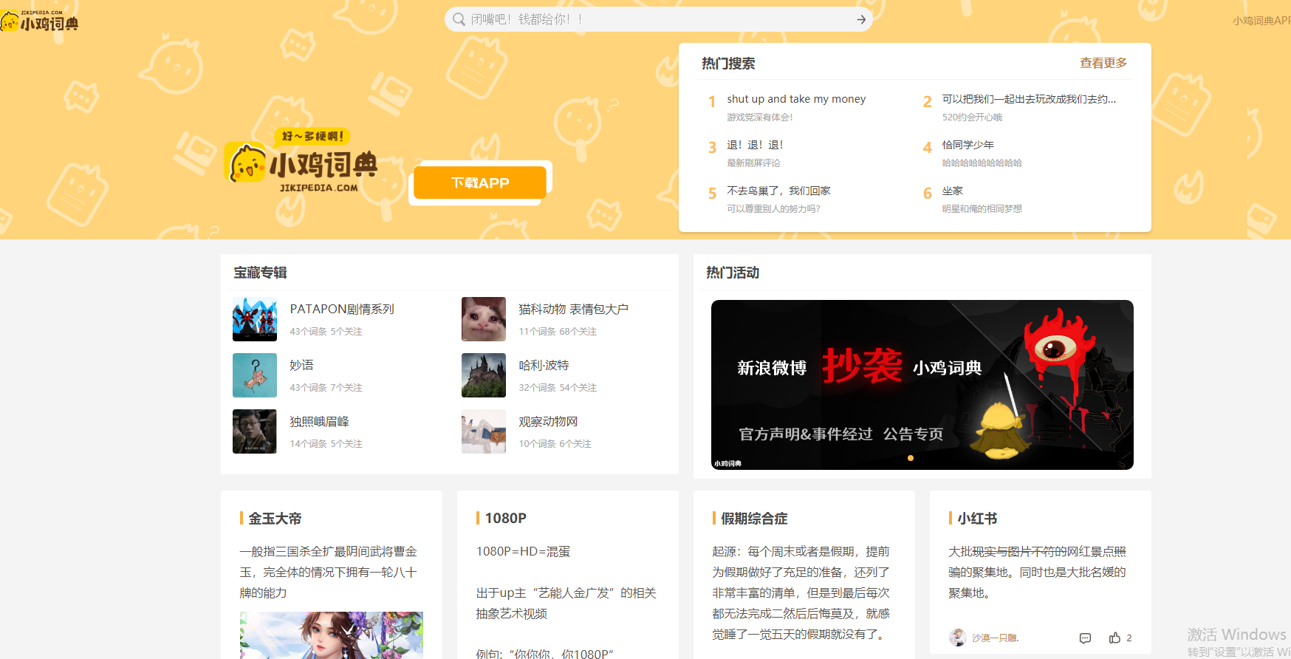Click the search submit arrow icon
The width and height of the screenshot is (1291, 659).
tap(861, 20)
